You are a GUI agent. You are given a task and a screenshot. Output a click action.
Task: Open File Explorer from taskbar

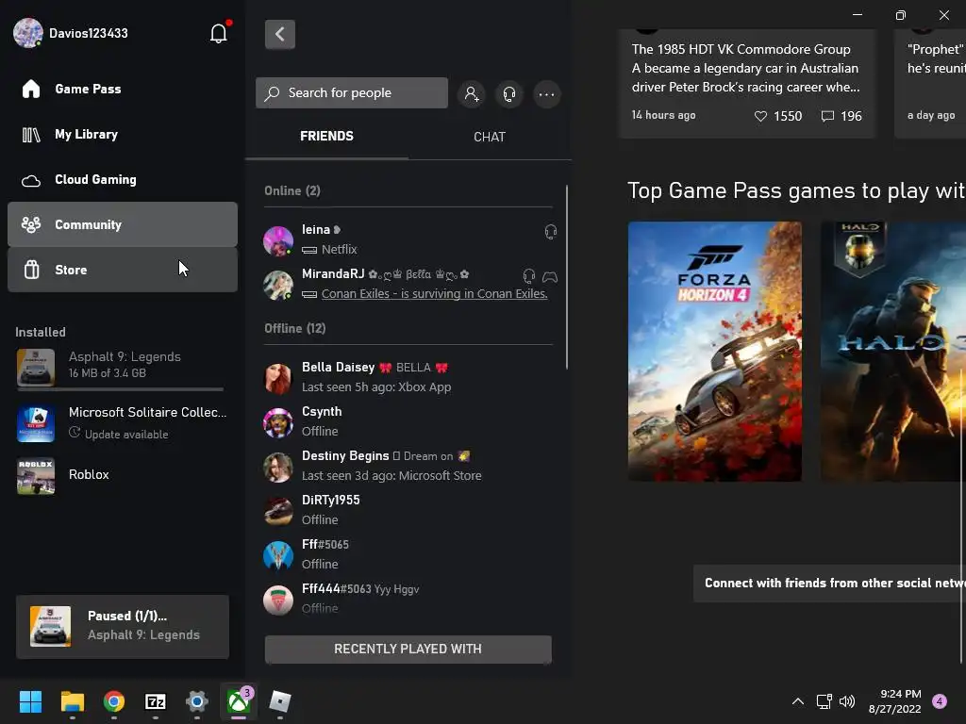[x=72, y=701]
